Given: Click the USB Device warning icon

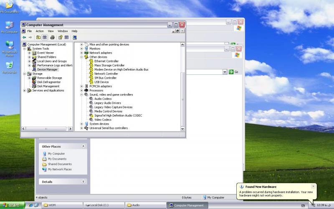Looking at the screenshot, I should (91, 82).
